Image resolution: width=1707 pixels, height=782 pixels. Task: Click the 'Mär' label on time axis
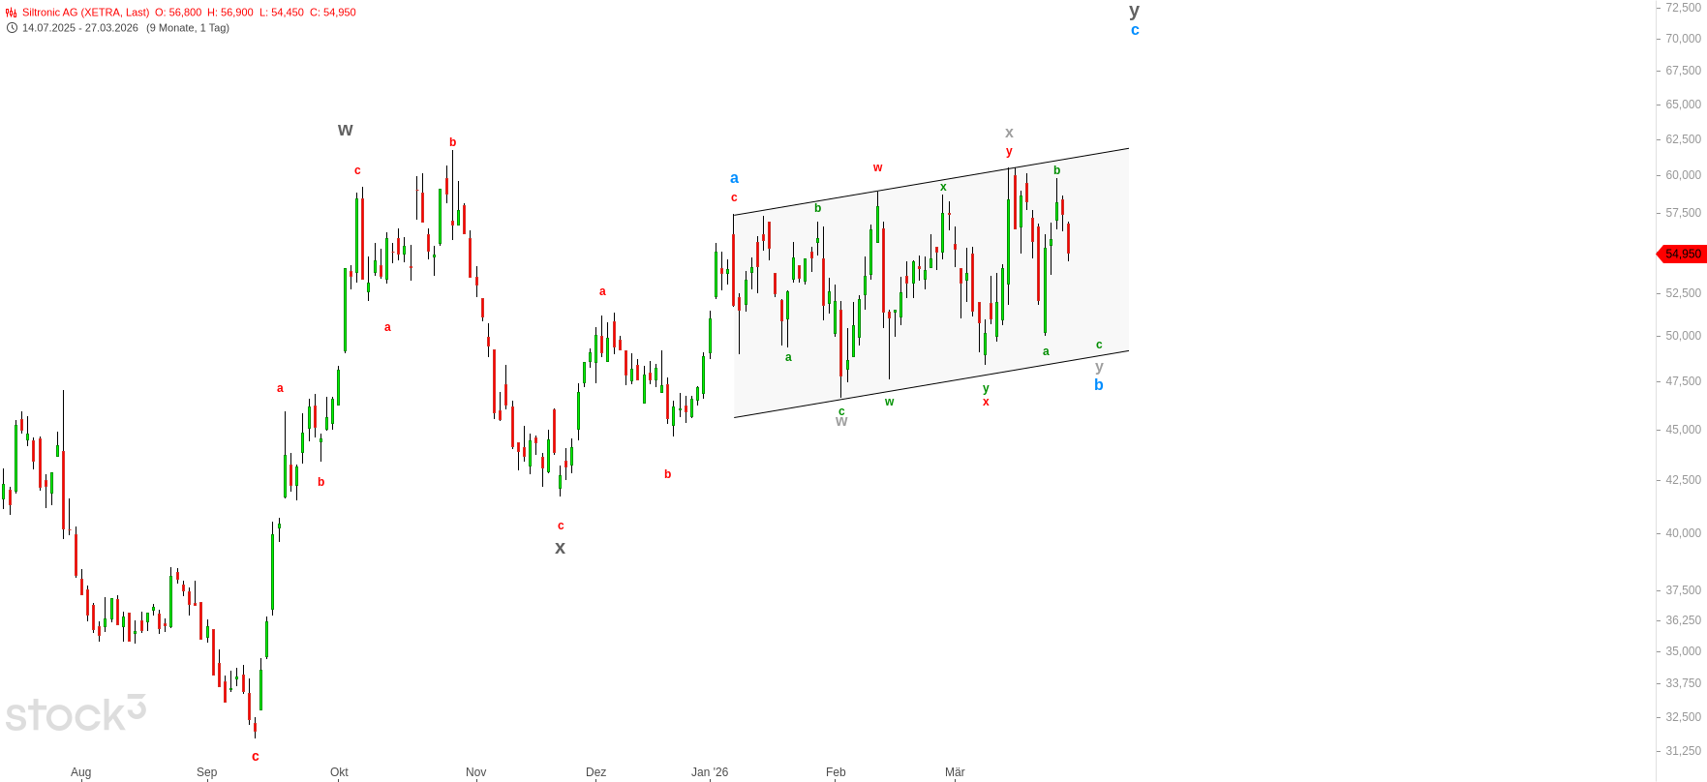[955, 772]
